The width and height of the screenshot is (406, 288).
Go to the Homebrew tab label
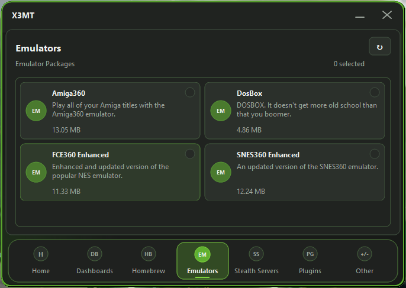click(149, 271)
